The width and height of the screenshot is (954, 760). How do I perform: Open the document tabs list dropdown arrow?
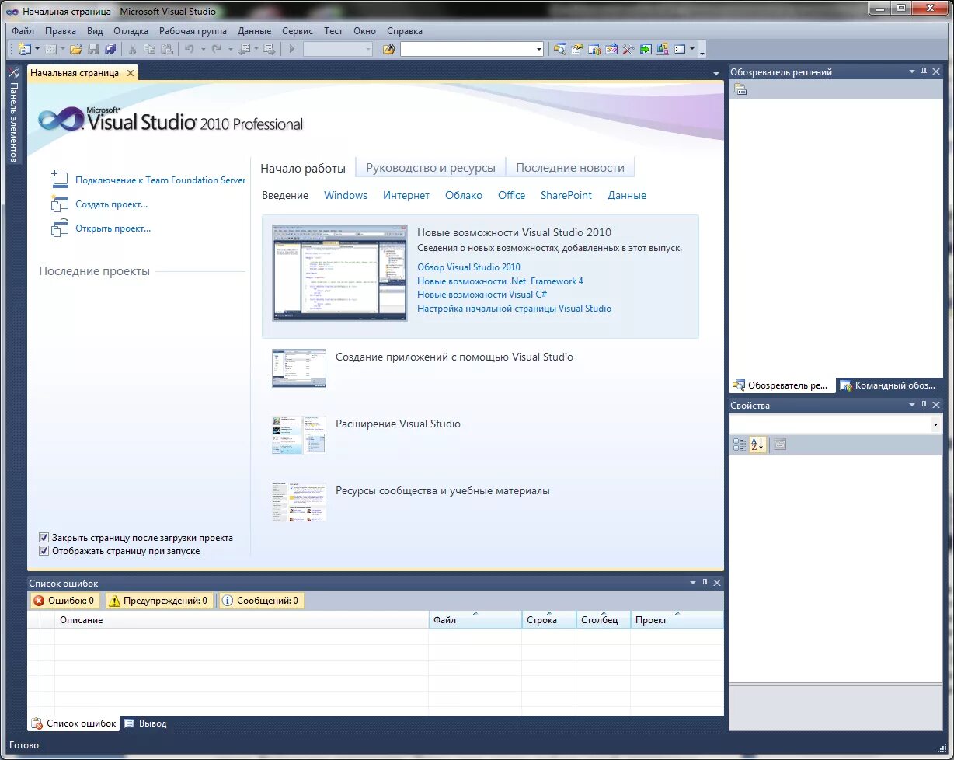click(x=716, y=73)
